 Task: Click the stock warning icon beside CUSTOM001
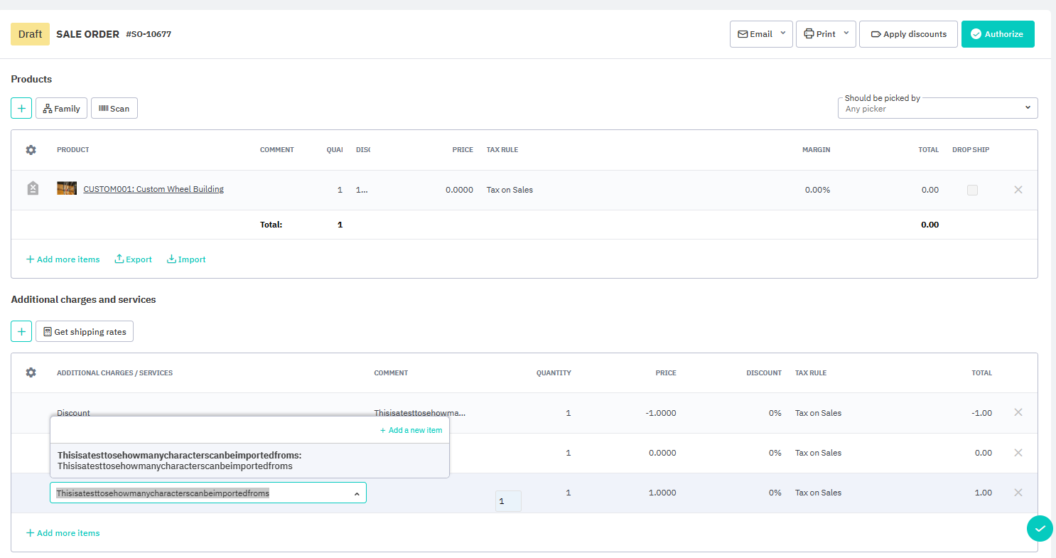point(32,189)
